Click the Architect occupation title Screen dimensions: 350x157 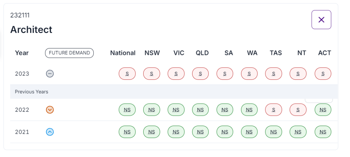pyautogui.click(x=31, y=30)
